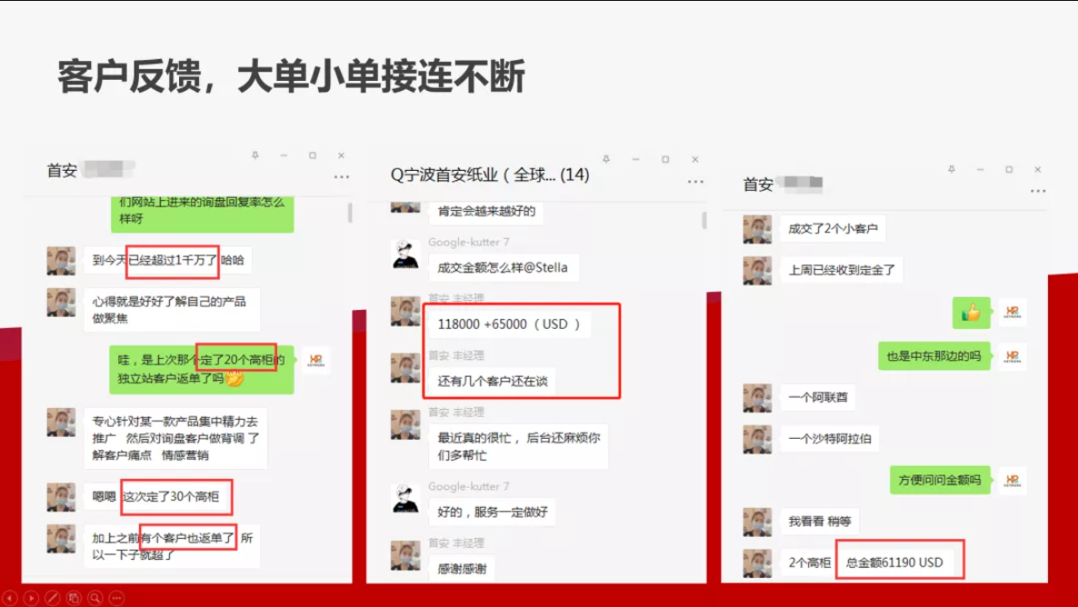
Task: Select message 总金额61190 USD
Action: [x=900, y=562]
